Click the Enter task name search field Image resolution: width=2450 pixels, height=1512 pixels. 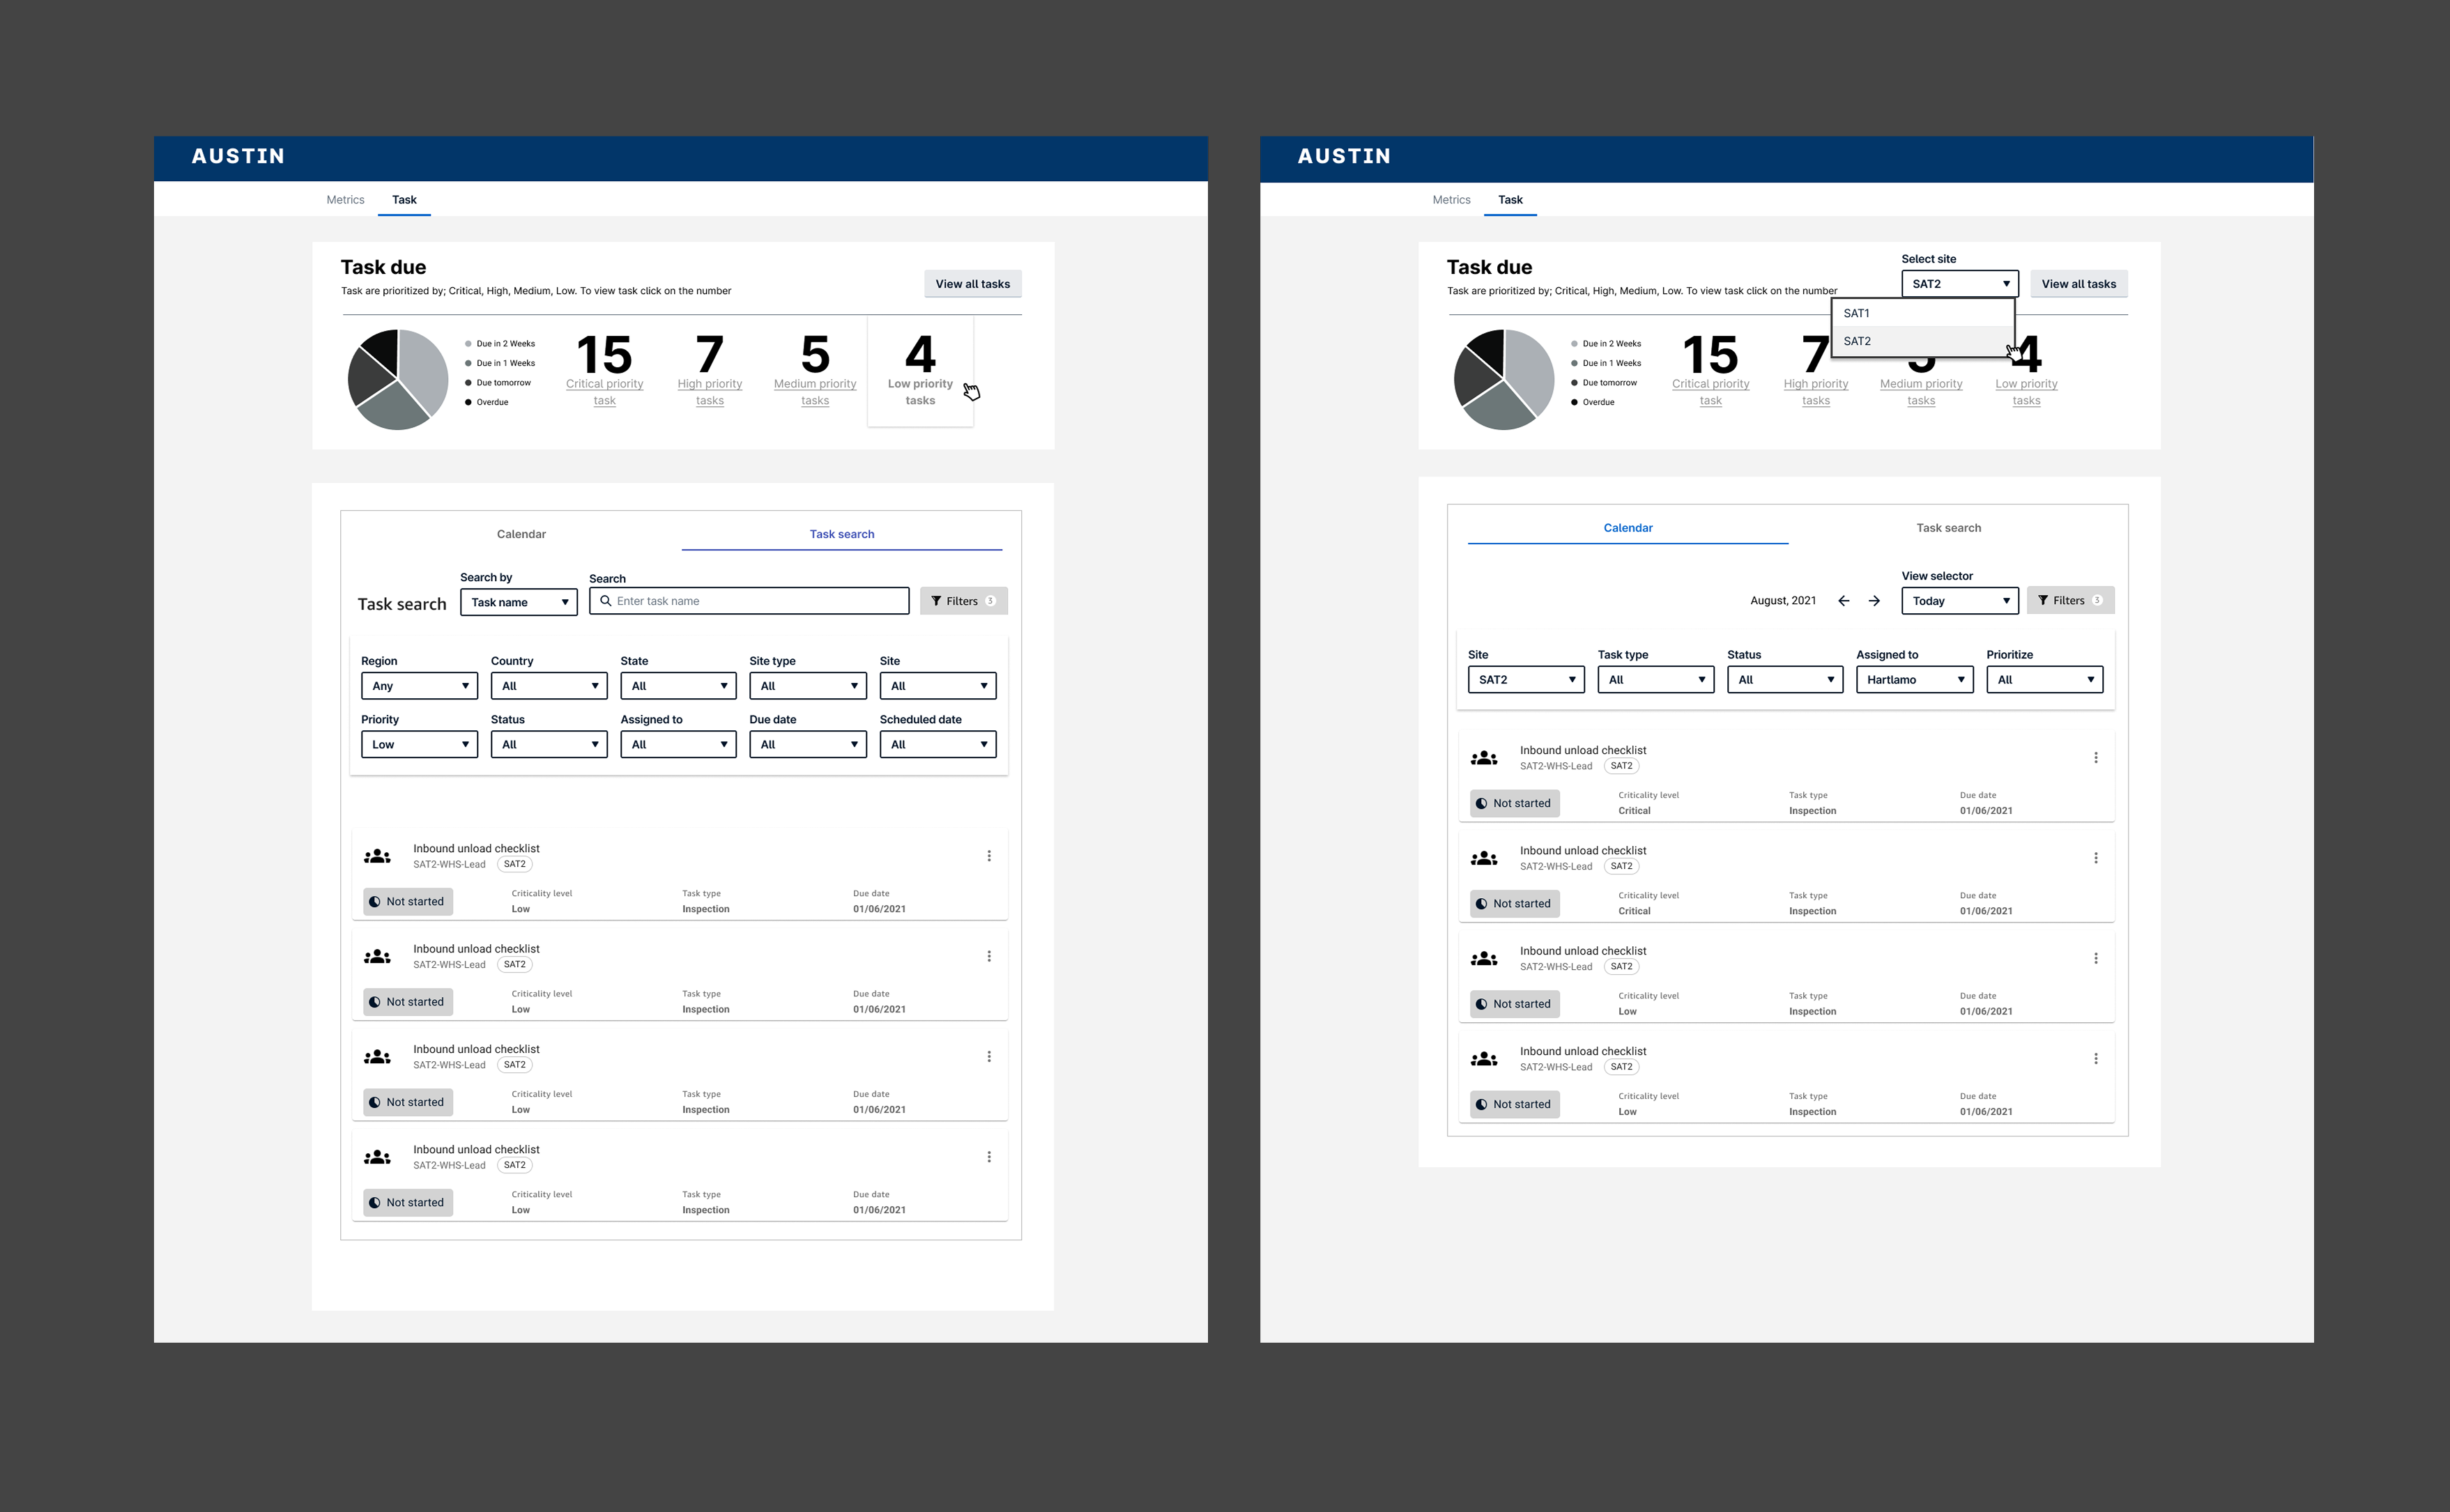(x=749, y=600)
